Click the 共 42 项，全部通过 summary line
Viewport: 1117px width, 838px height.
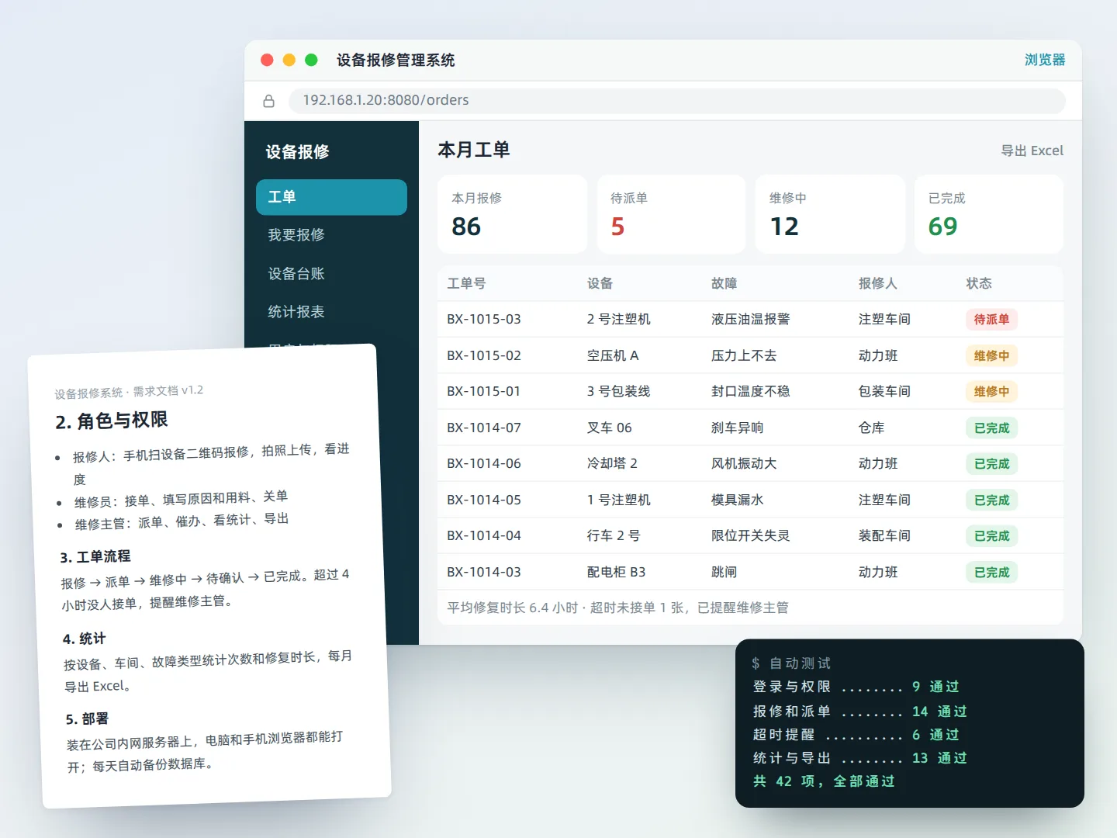tap(825, 781)
